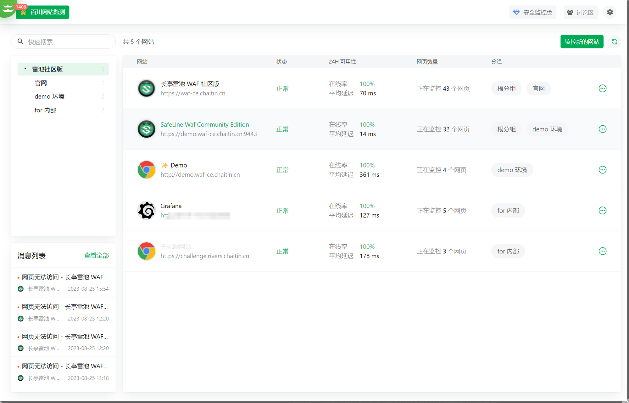Click the refresh icon beside 监控新的网站

coord(614,42)
